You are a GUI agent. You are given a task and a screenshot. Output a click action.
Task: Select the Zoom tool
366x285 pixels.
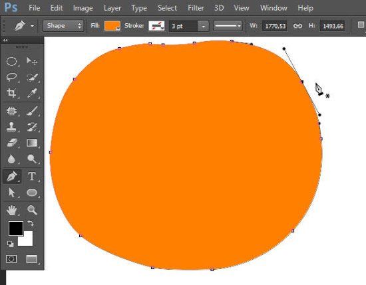pos(32,210)
